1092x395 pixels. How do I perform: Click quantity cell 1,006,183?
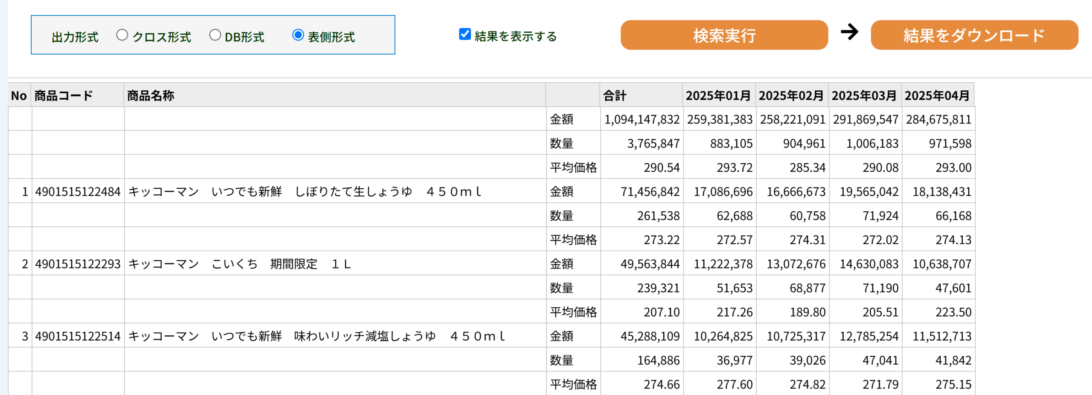point(865,143)
